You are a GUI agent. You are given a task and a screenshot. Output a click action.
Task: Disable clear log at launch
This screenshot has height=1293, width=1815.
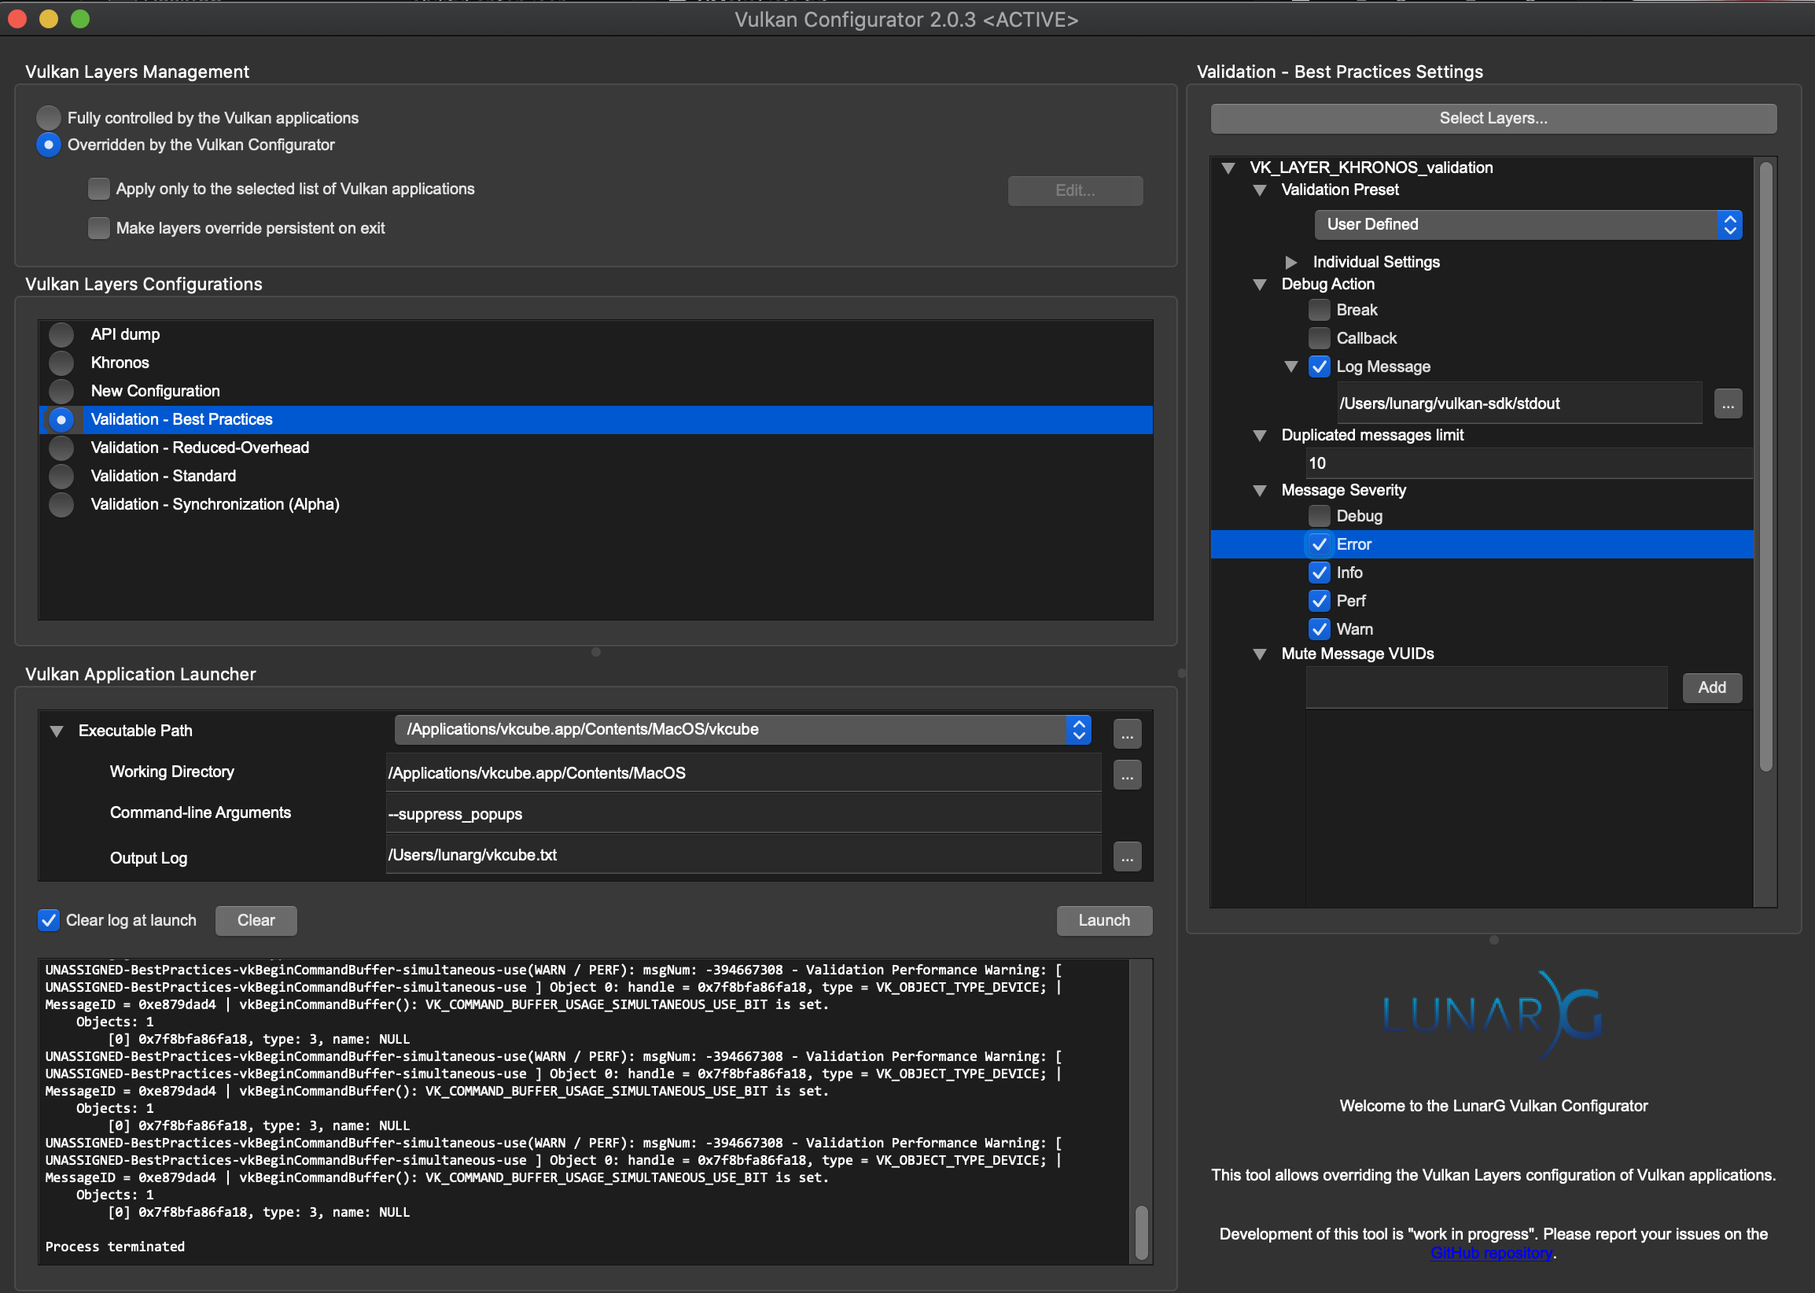49,920
